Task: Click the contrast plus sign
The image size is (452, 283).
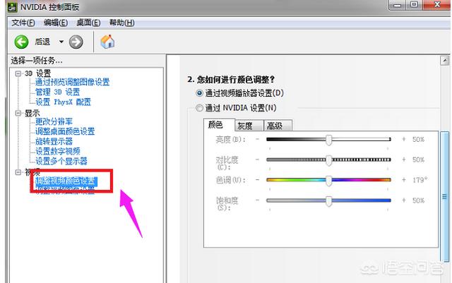Action: 404,159
